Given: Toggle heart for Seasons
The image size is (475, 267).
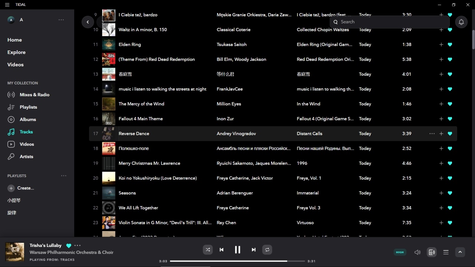Looking at the screenshot, I should (x=450, y=193).
